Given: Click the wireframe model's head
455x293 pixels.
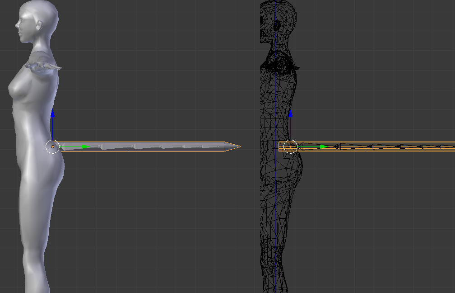Looking at the screenshot, I should point(278,21).
